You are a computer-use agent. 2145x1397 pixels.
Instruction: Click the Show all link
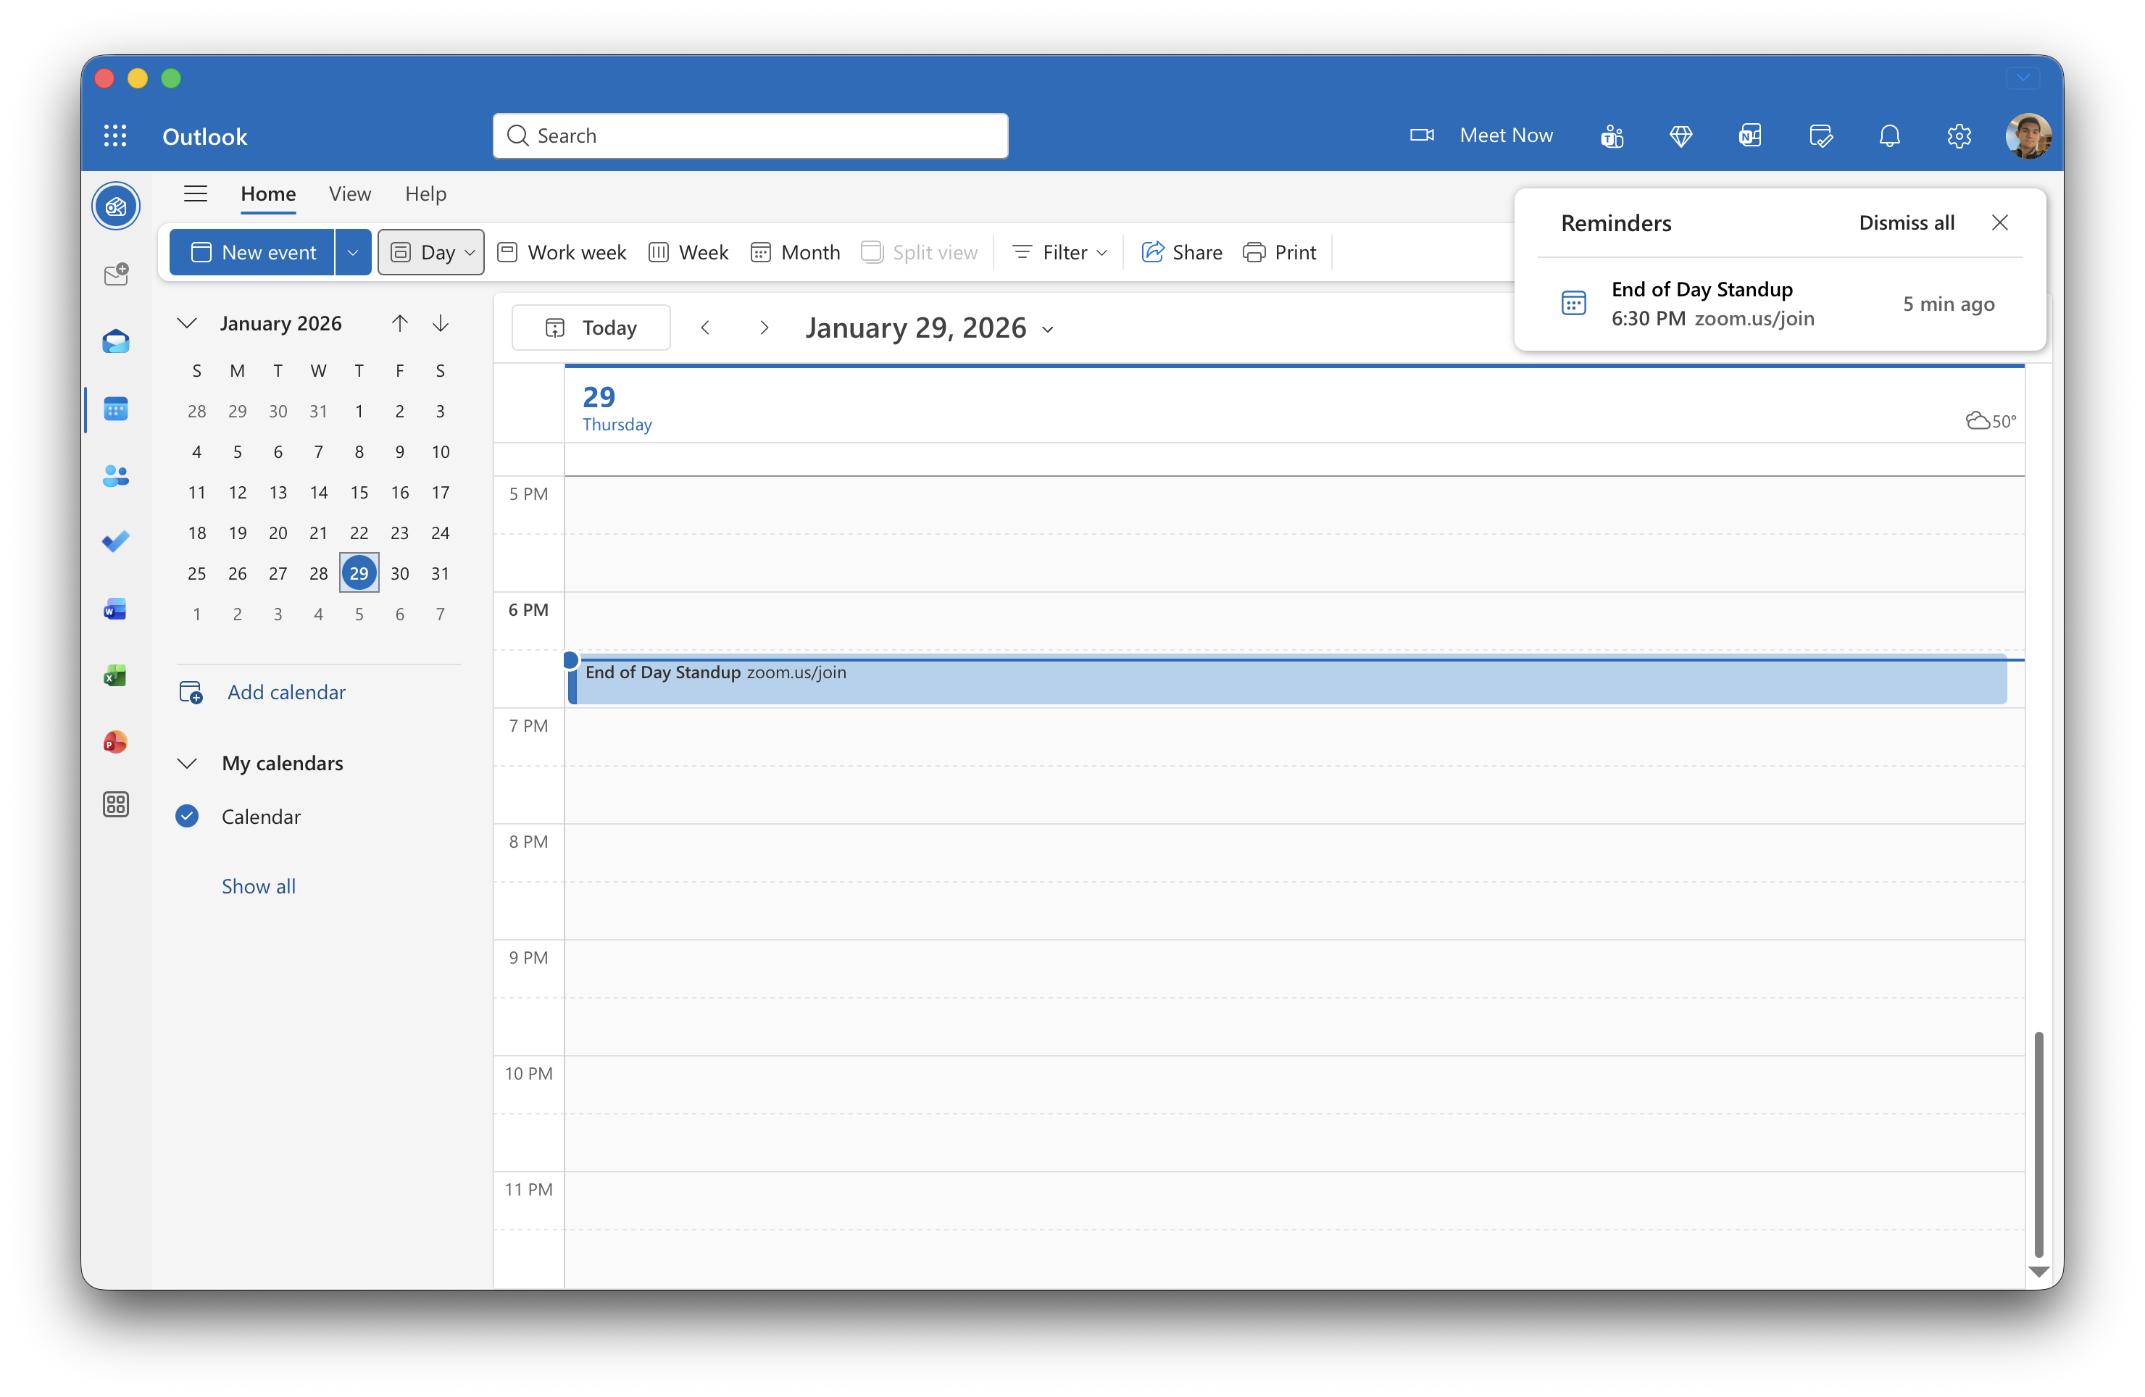(259, 886)
